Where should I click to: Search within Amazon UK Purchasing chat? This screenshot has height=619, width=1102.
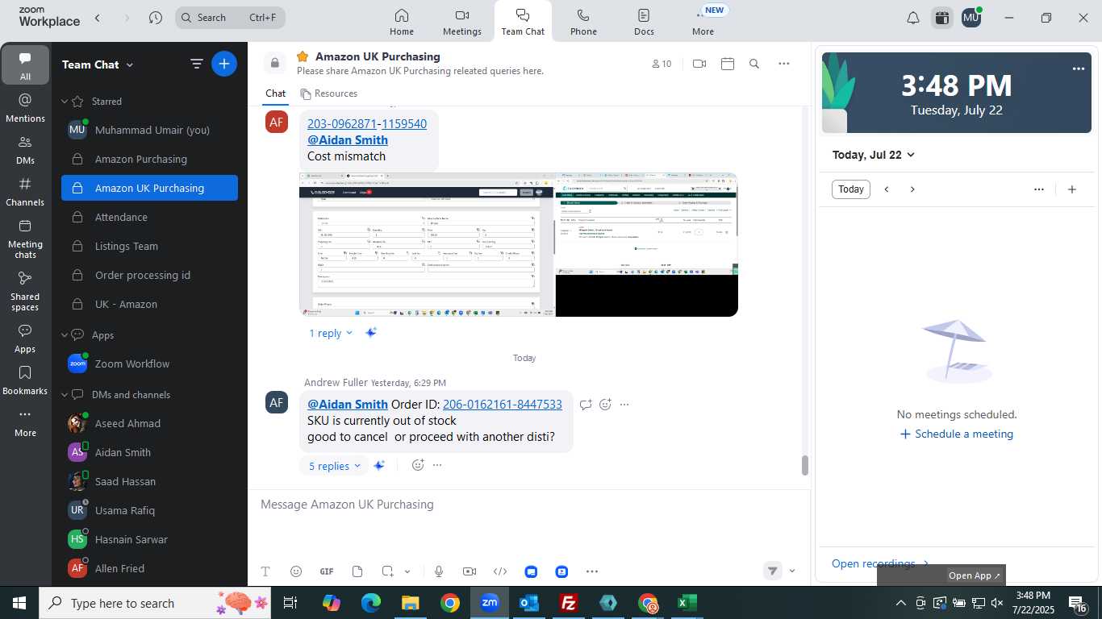(754, 64)
